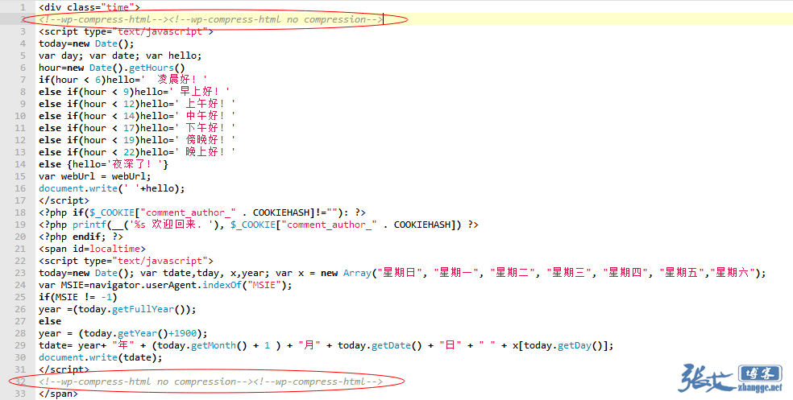Click the "星期日" array string
793x400 pixels.
(x=399, y=273)
